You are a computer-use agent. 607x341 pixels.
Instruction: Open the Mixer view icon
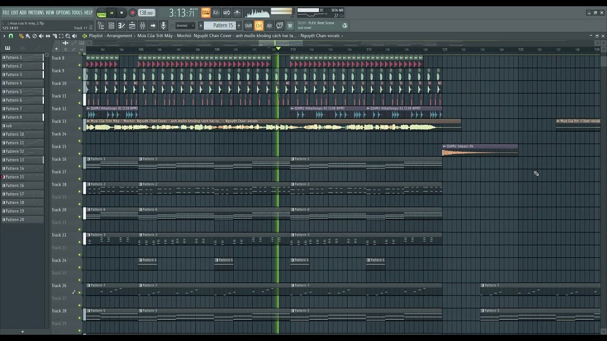tap(142, 26)
